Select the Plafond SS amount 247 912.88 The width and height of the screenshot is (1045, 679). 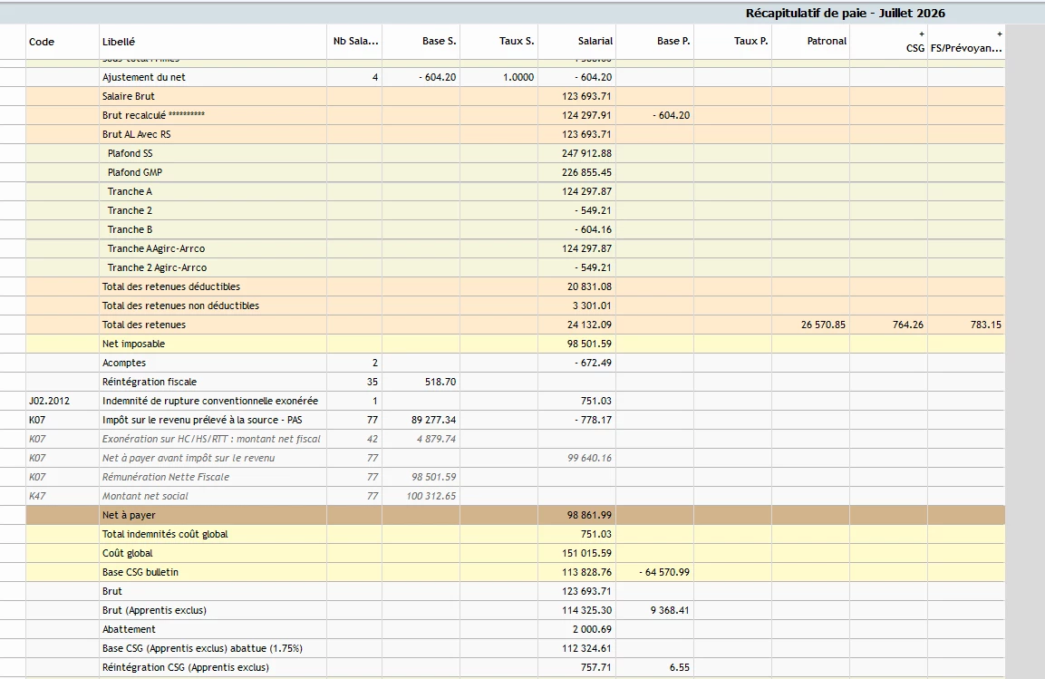click(x=586, y=153)
